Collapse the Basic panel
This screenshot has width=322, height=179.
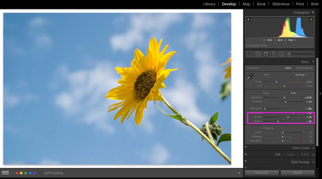tap(313, 62)
